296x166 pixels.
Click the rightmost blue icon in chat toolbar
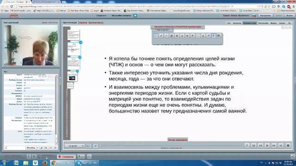click(x=55, y=148)
